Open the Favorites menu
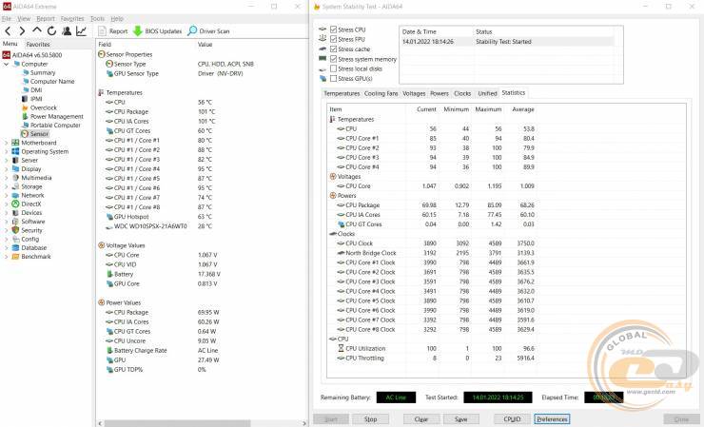Image resolution: width=704 pixels, height=427 pixels. (72, 19)
